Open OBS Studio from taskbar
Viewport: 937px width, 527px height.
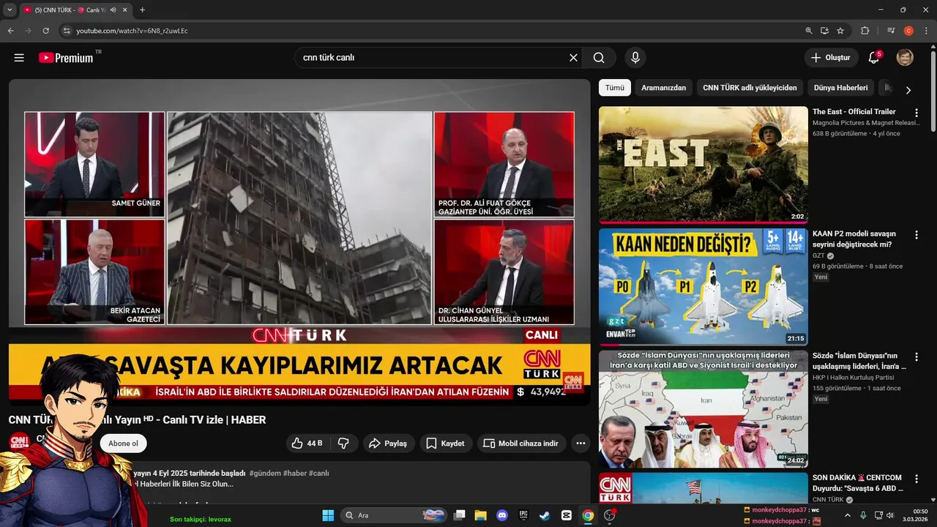coord(609,515)
